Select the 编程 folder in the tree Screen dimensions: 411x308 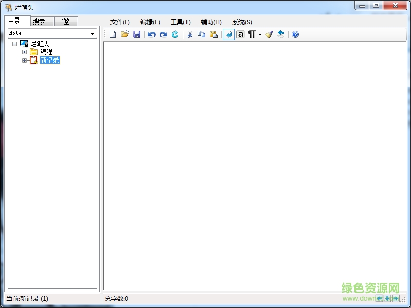46,52
